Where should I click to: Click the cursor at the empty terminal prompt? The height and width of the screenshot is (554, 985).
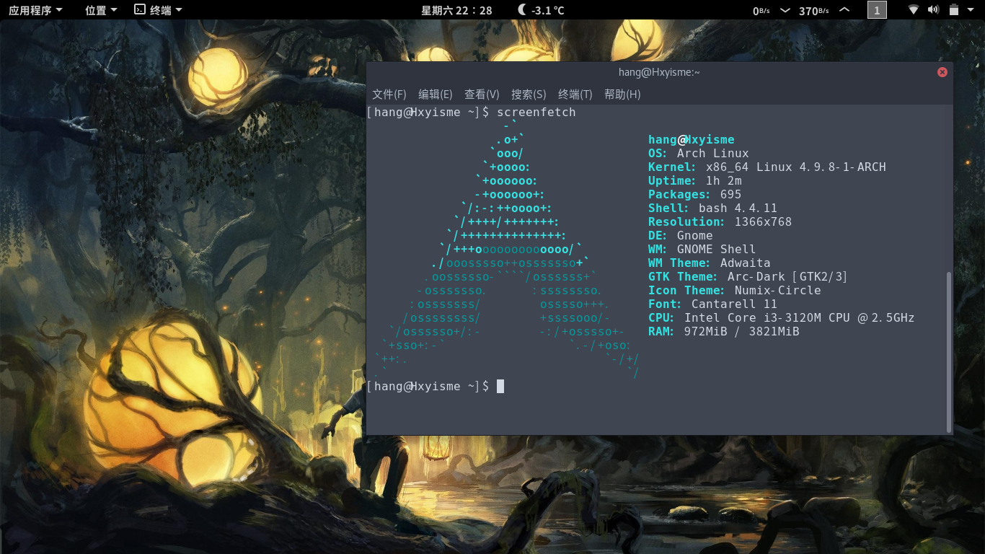click(500, 387)
